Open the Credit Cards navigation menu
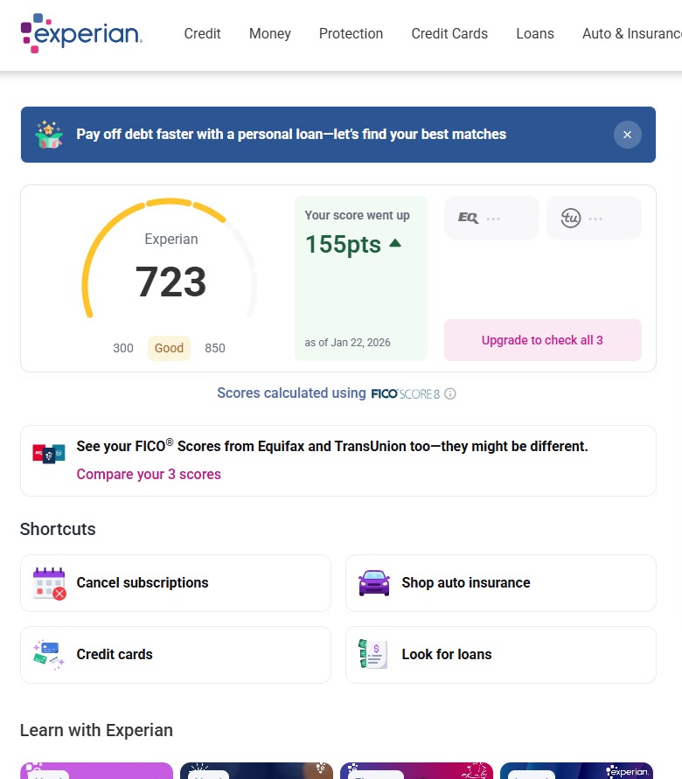The image size is (682, 779). pyautogui.click(x=449, y=34)
